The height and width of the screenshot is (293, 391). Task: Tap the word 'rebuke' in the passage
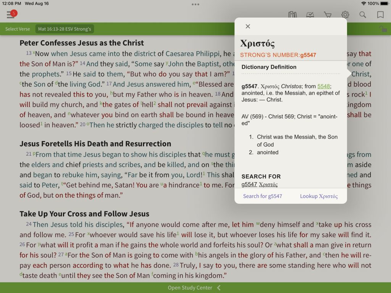pos(73,175)
